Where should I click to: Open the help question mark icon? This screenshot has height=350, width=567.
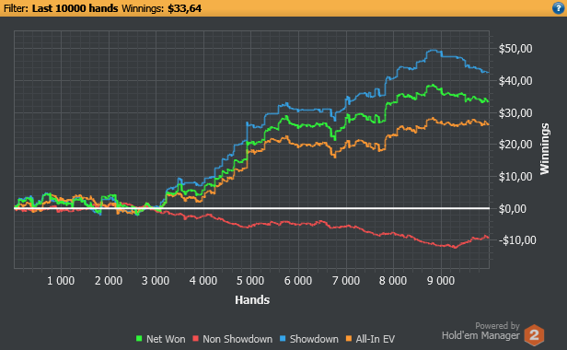(x=559, y=8)
